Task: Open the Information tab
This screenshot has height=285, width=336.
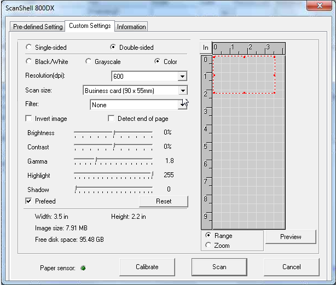Action: (131, 27)
